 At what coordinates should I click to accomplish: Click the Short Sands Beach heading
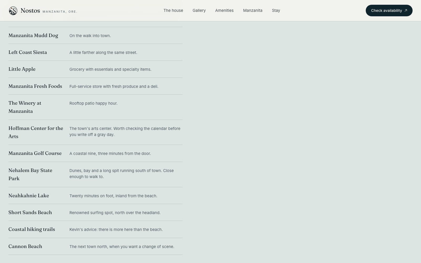[x=30, y=213]
